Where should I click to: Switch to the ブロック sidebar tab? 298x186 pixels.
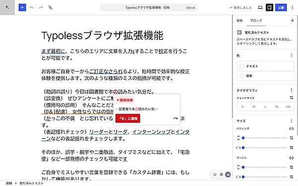(256, 20)
